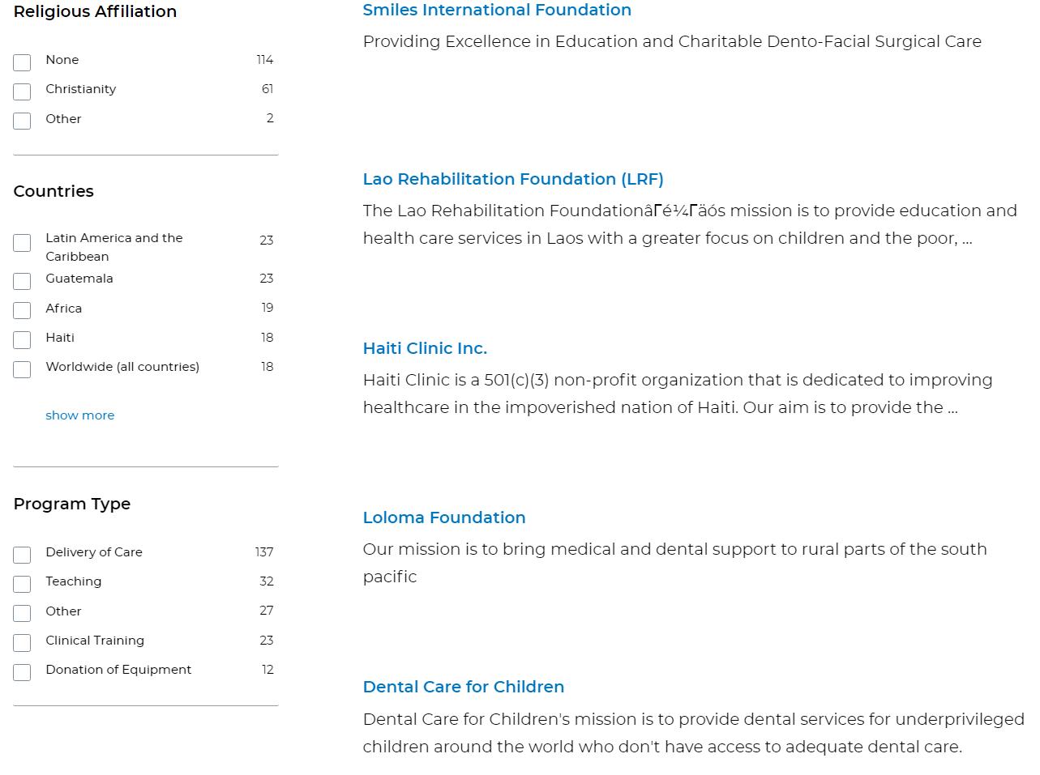Open Smiles International Foundation link
This screenshot has width=1040, height=775.
tap(497, 11)
